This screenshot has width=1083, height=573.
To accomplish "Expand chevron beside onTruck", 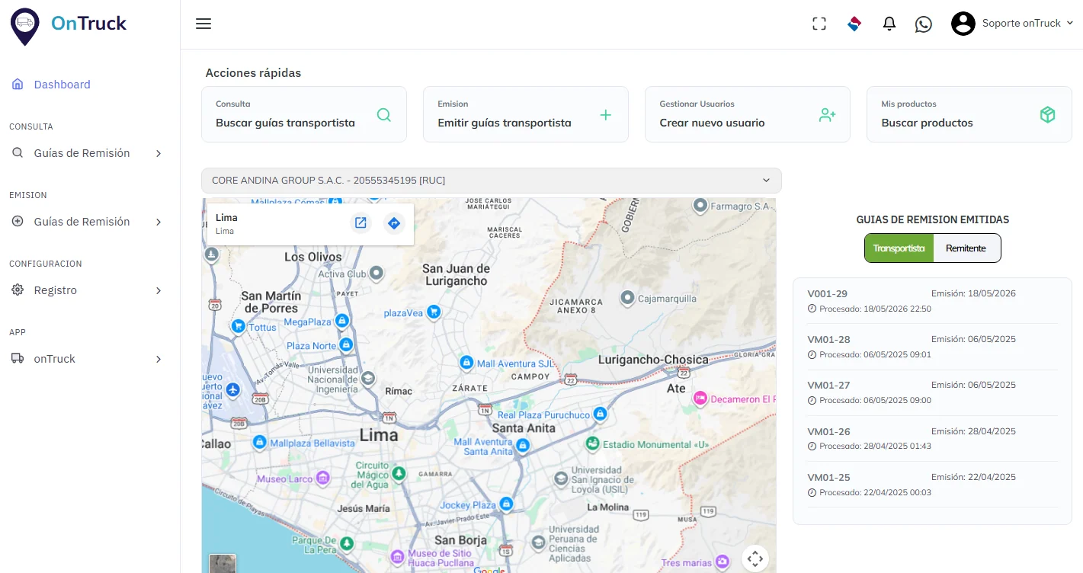I will [159, 359].
